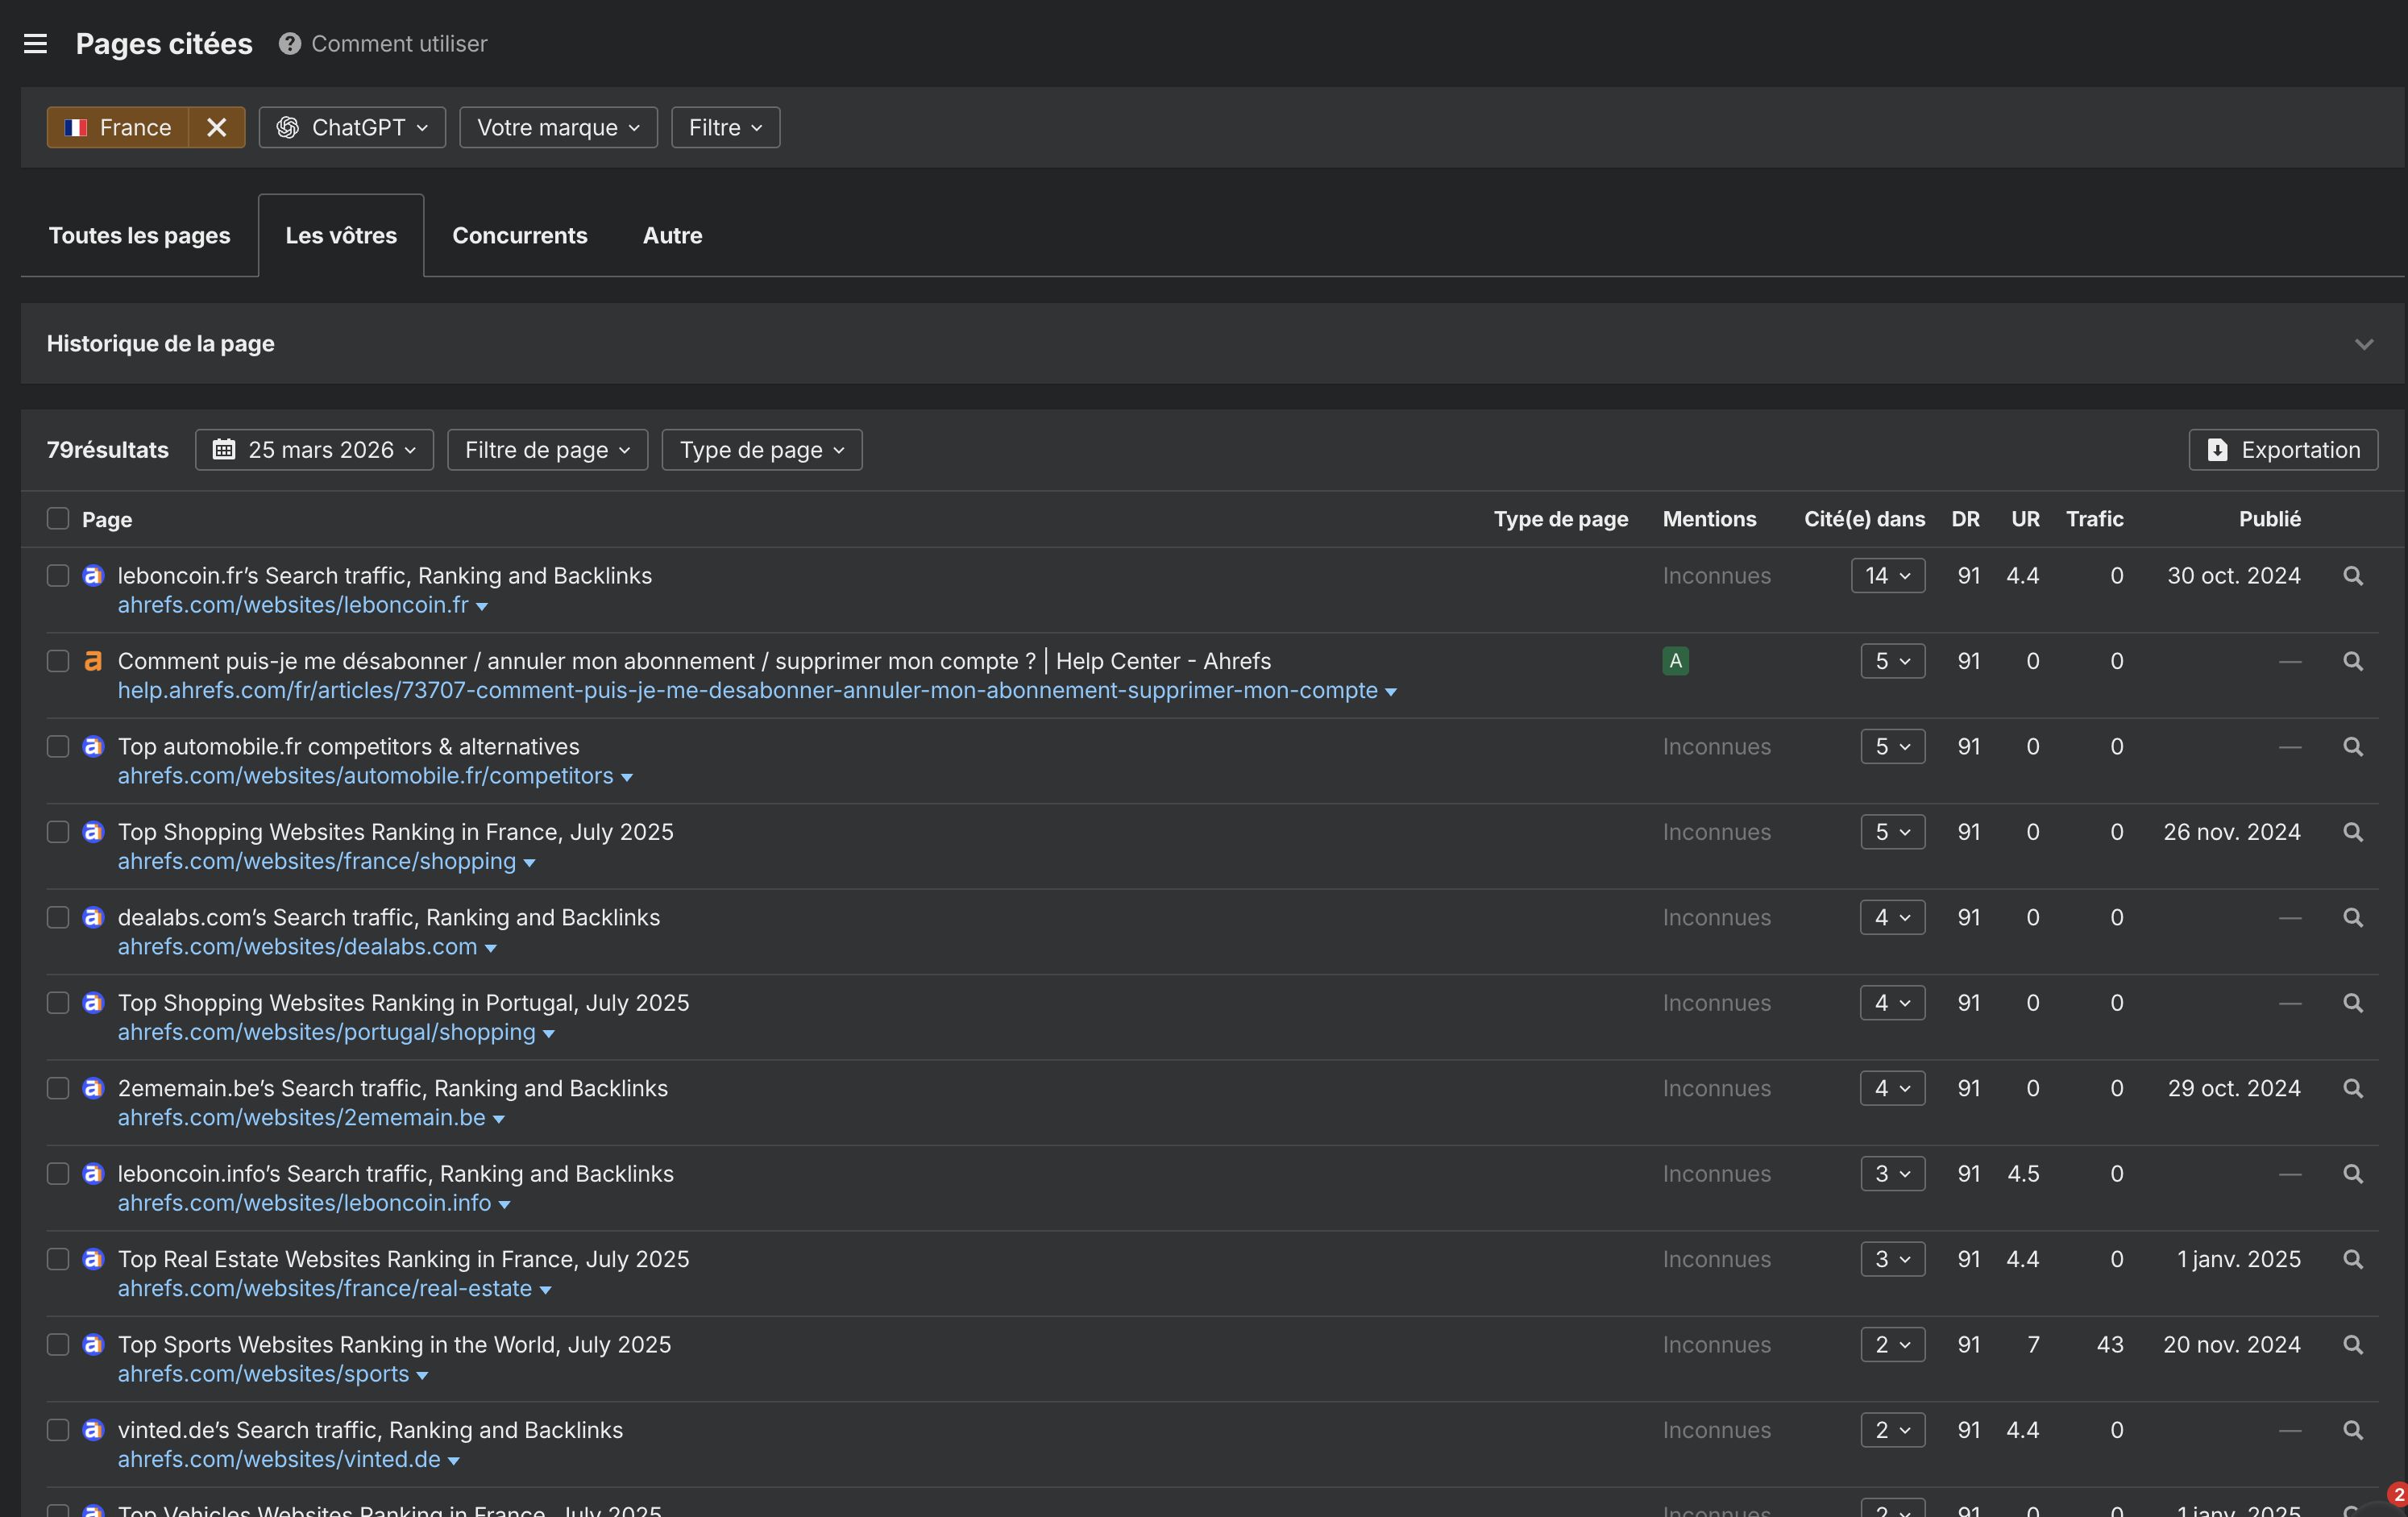The width and height of the screenshot is (2408, 1517).
Task: Click magnifier icon for sports ranking row
Action: (x=2352, y=1345)
